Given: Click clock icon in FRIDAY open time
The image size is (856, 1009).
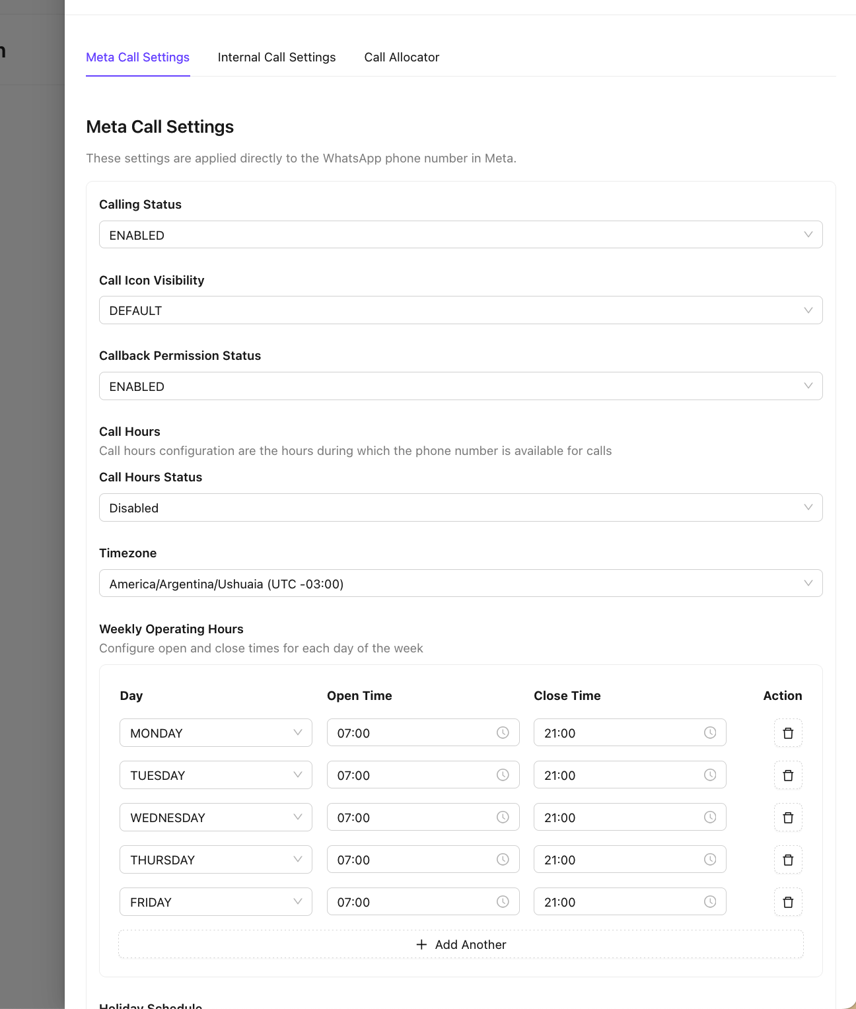Looking at the screenshot, I should pos(503,901).
